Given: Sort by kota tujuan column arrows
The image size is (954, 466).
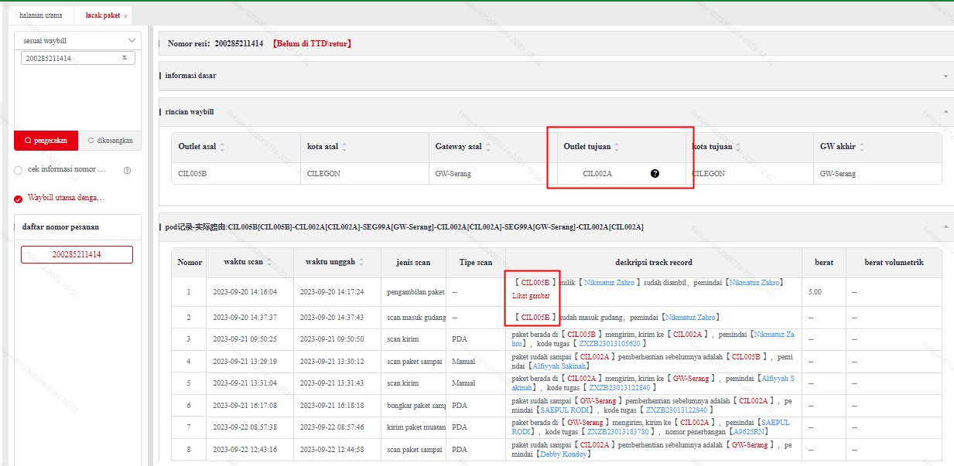Looking at the screenshot, I should coord(739,147).
